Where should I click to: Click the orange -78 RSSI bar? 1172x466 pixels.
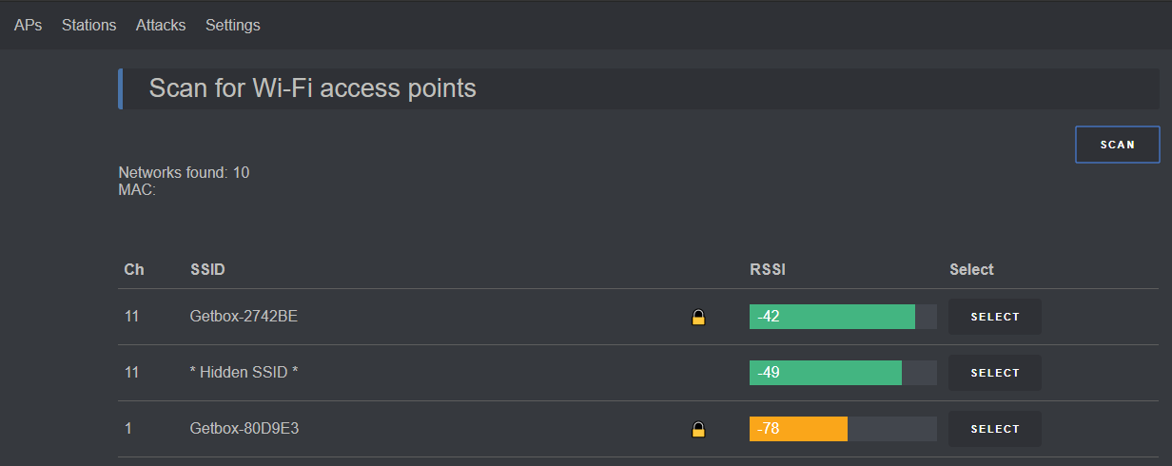coord(798,429)
